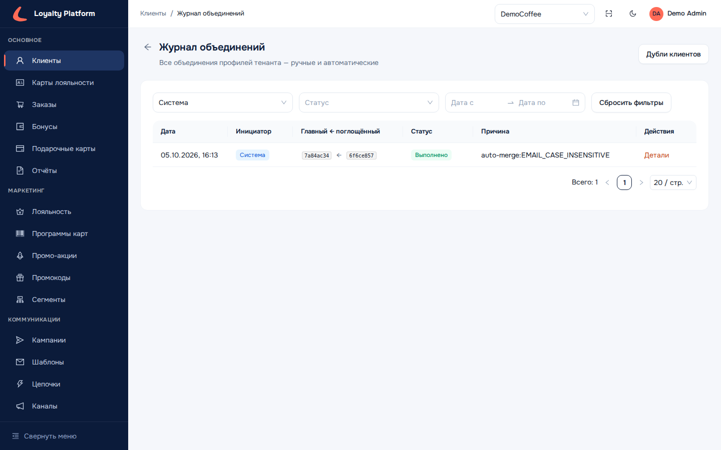Image resolution: width=721 pixels, height=450 pixels.
Task: Click the Шаблоны envelope icon
Action: (20, 362)
